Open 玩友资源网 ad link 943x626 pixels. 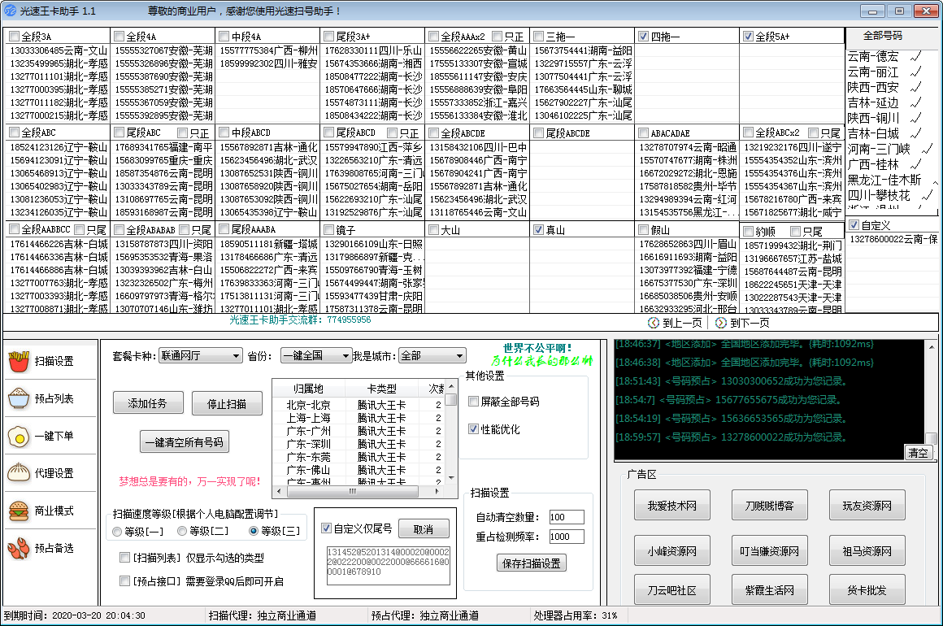(x=867, y=506)
